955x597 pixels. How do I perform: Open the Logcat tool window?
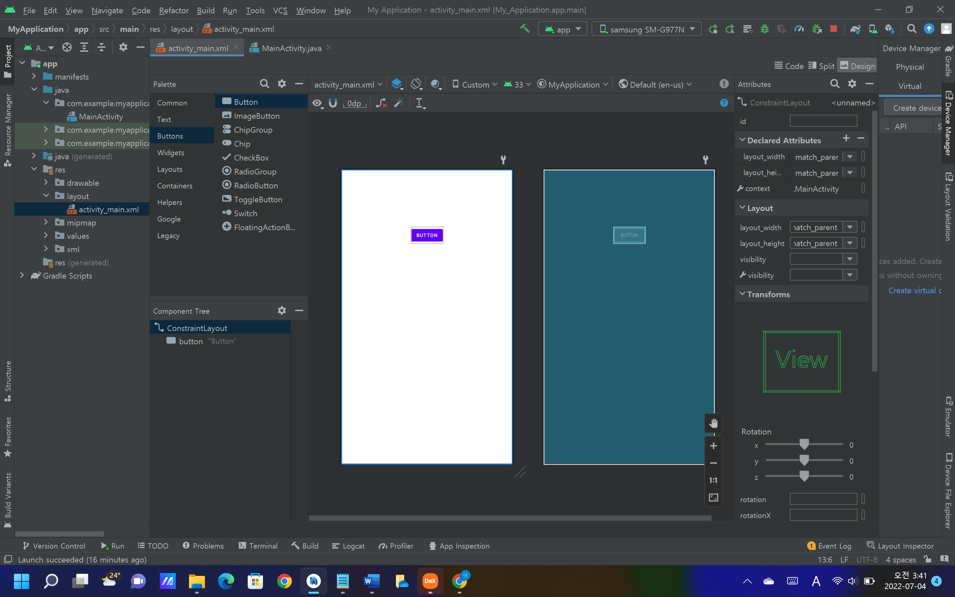(349, 546)
